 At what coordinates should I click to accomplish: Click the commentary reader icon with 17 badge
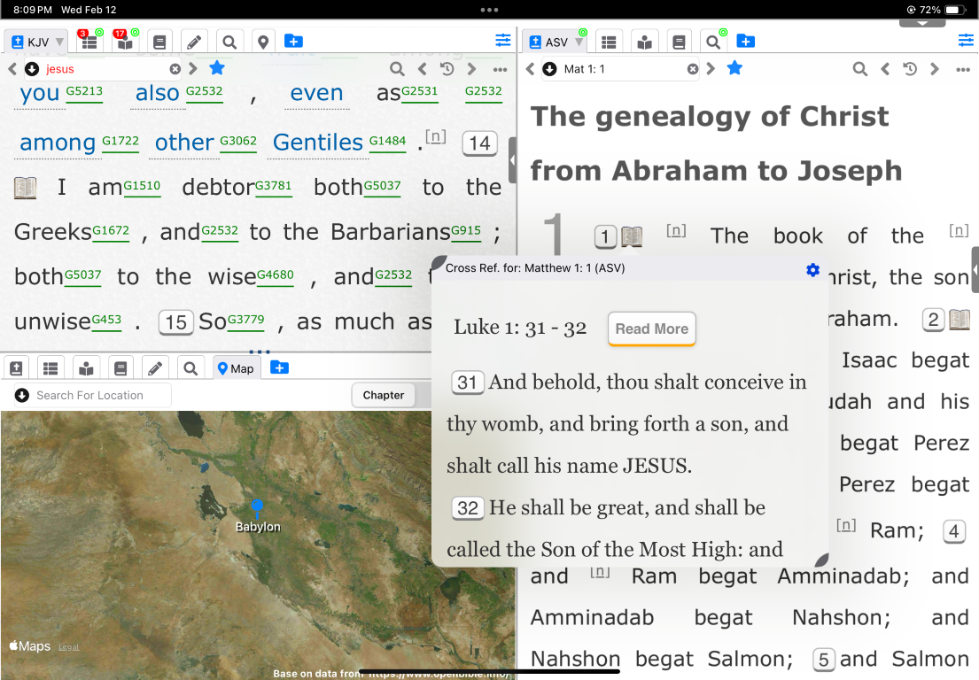click(x=124, y=42)
